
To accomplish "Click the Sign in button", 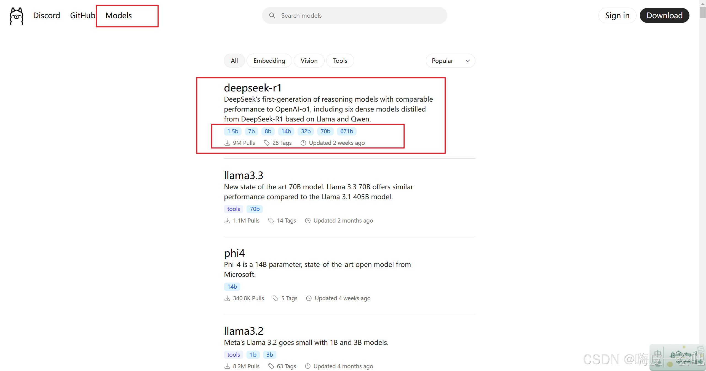I will (617, 15).
